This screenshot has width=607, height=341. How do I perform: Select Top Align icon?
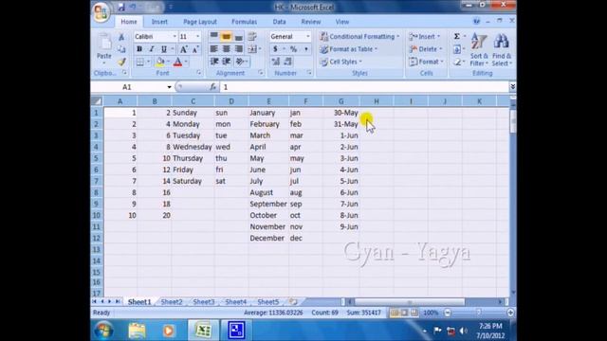tap(213, 36)
